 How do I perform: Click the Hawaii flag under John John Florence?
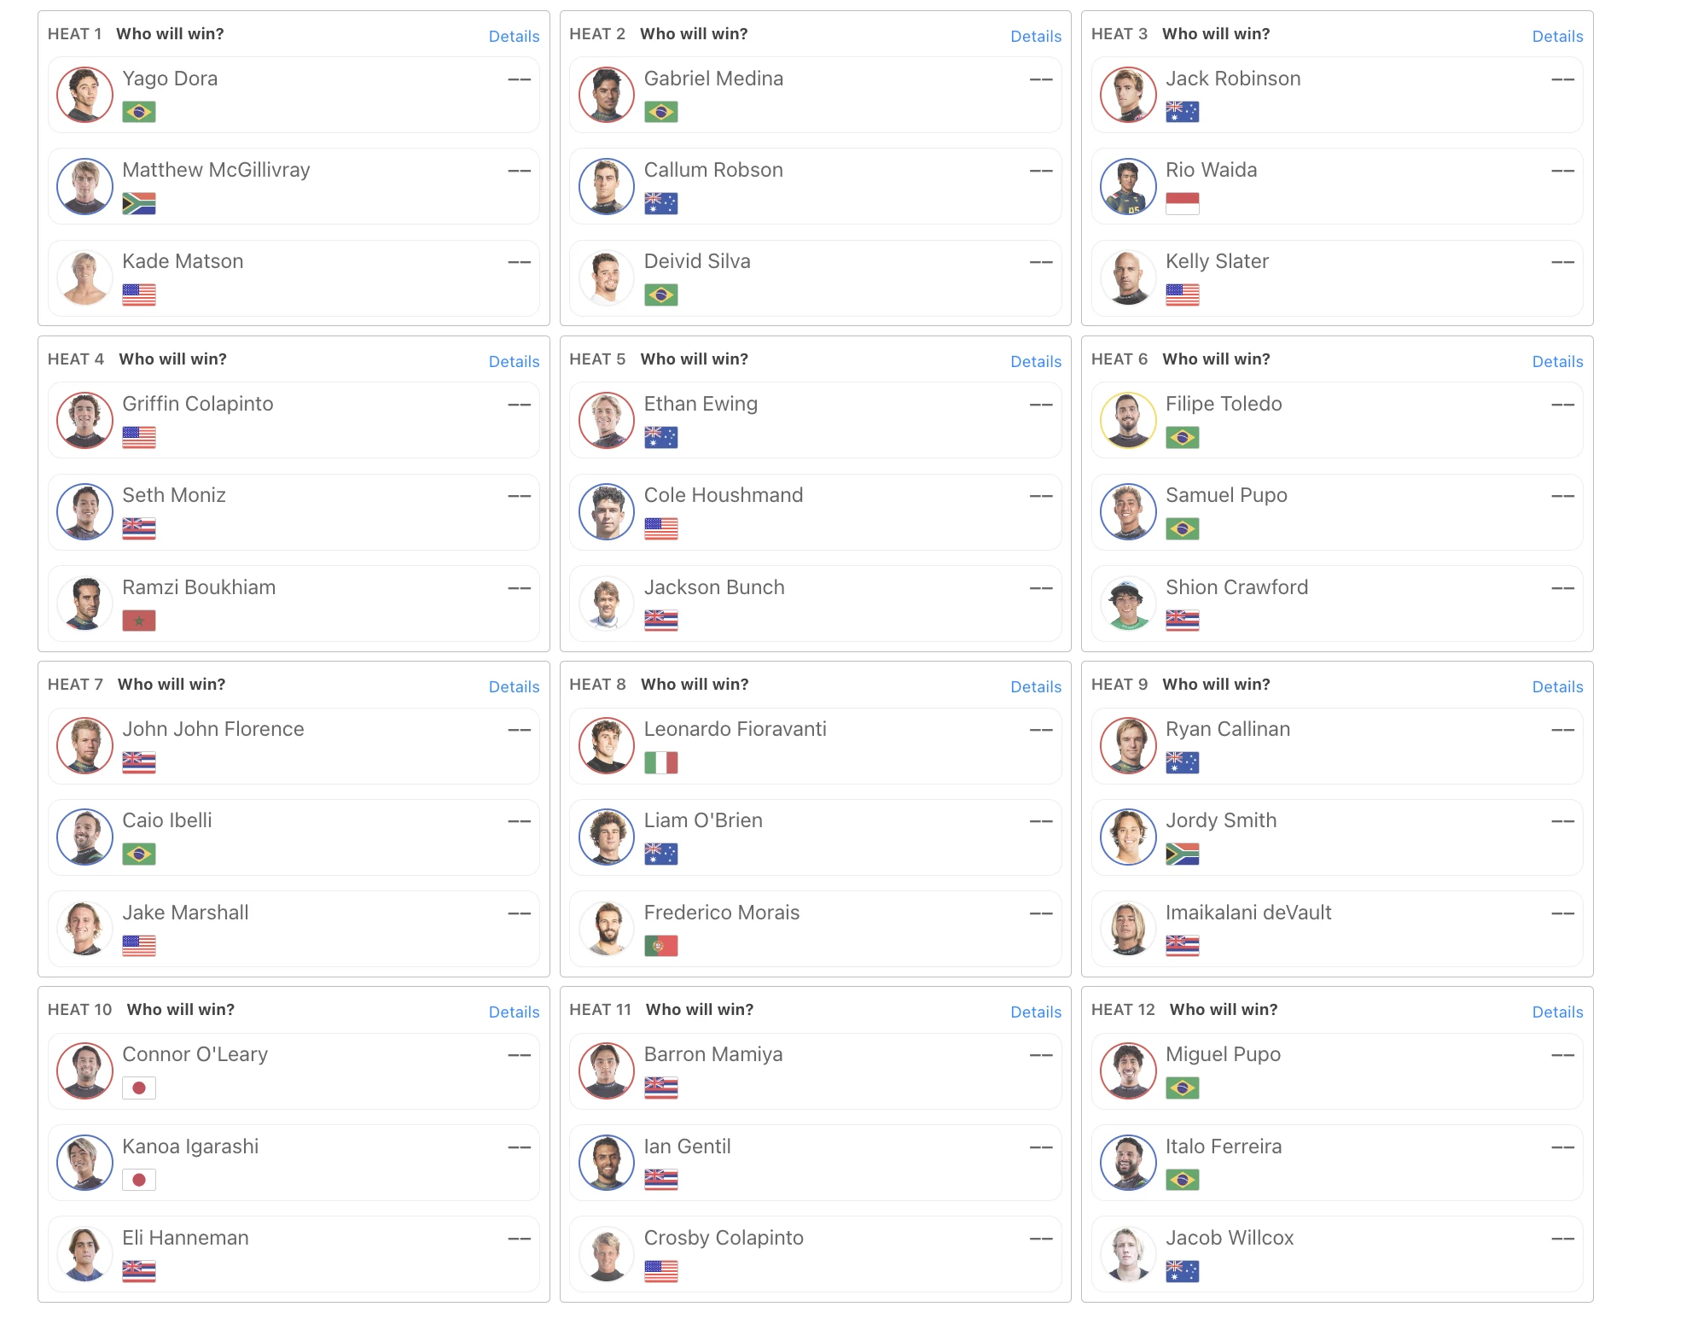click(138, 762)
